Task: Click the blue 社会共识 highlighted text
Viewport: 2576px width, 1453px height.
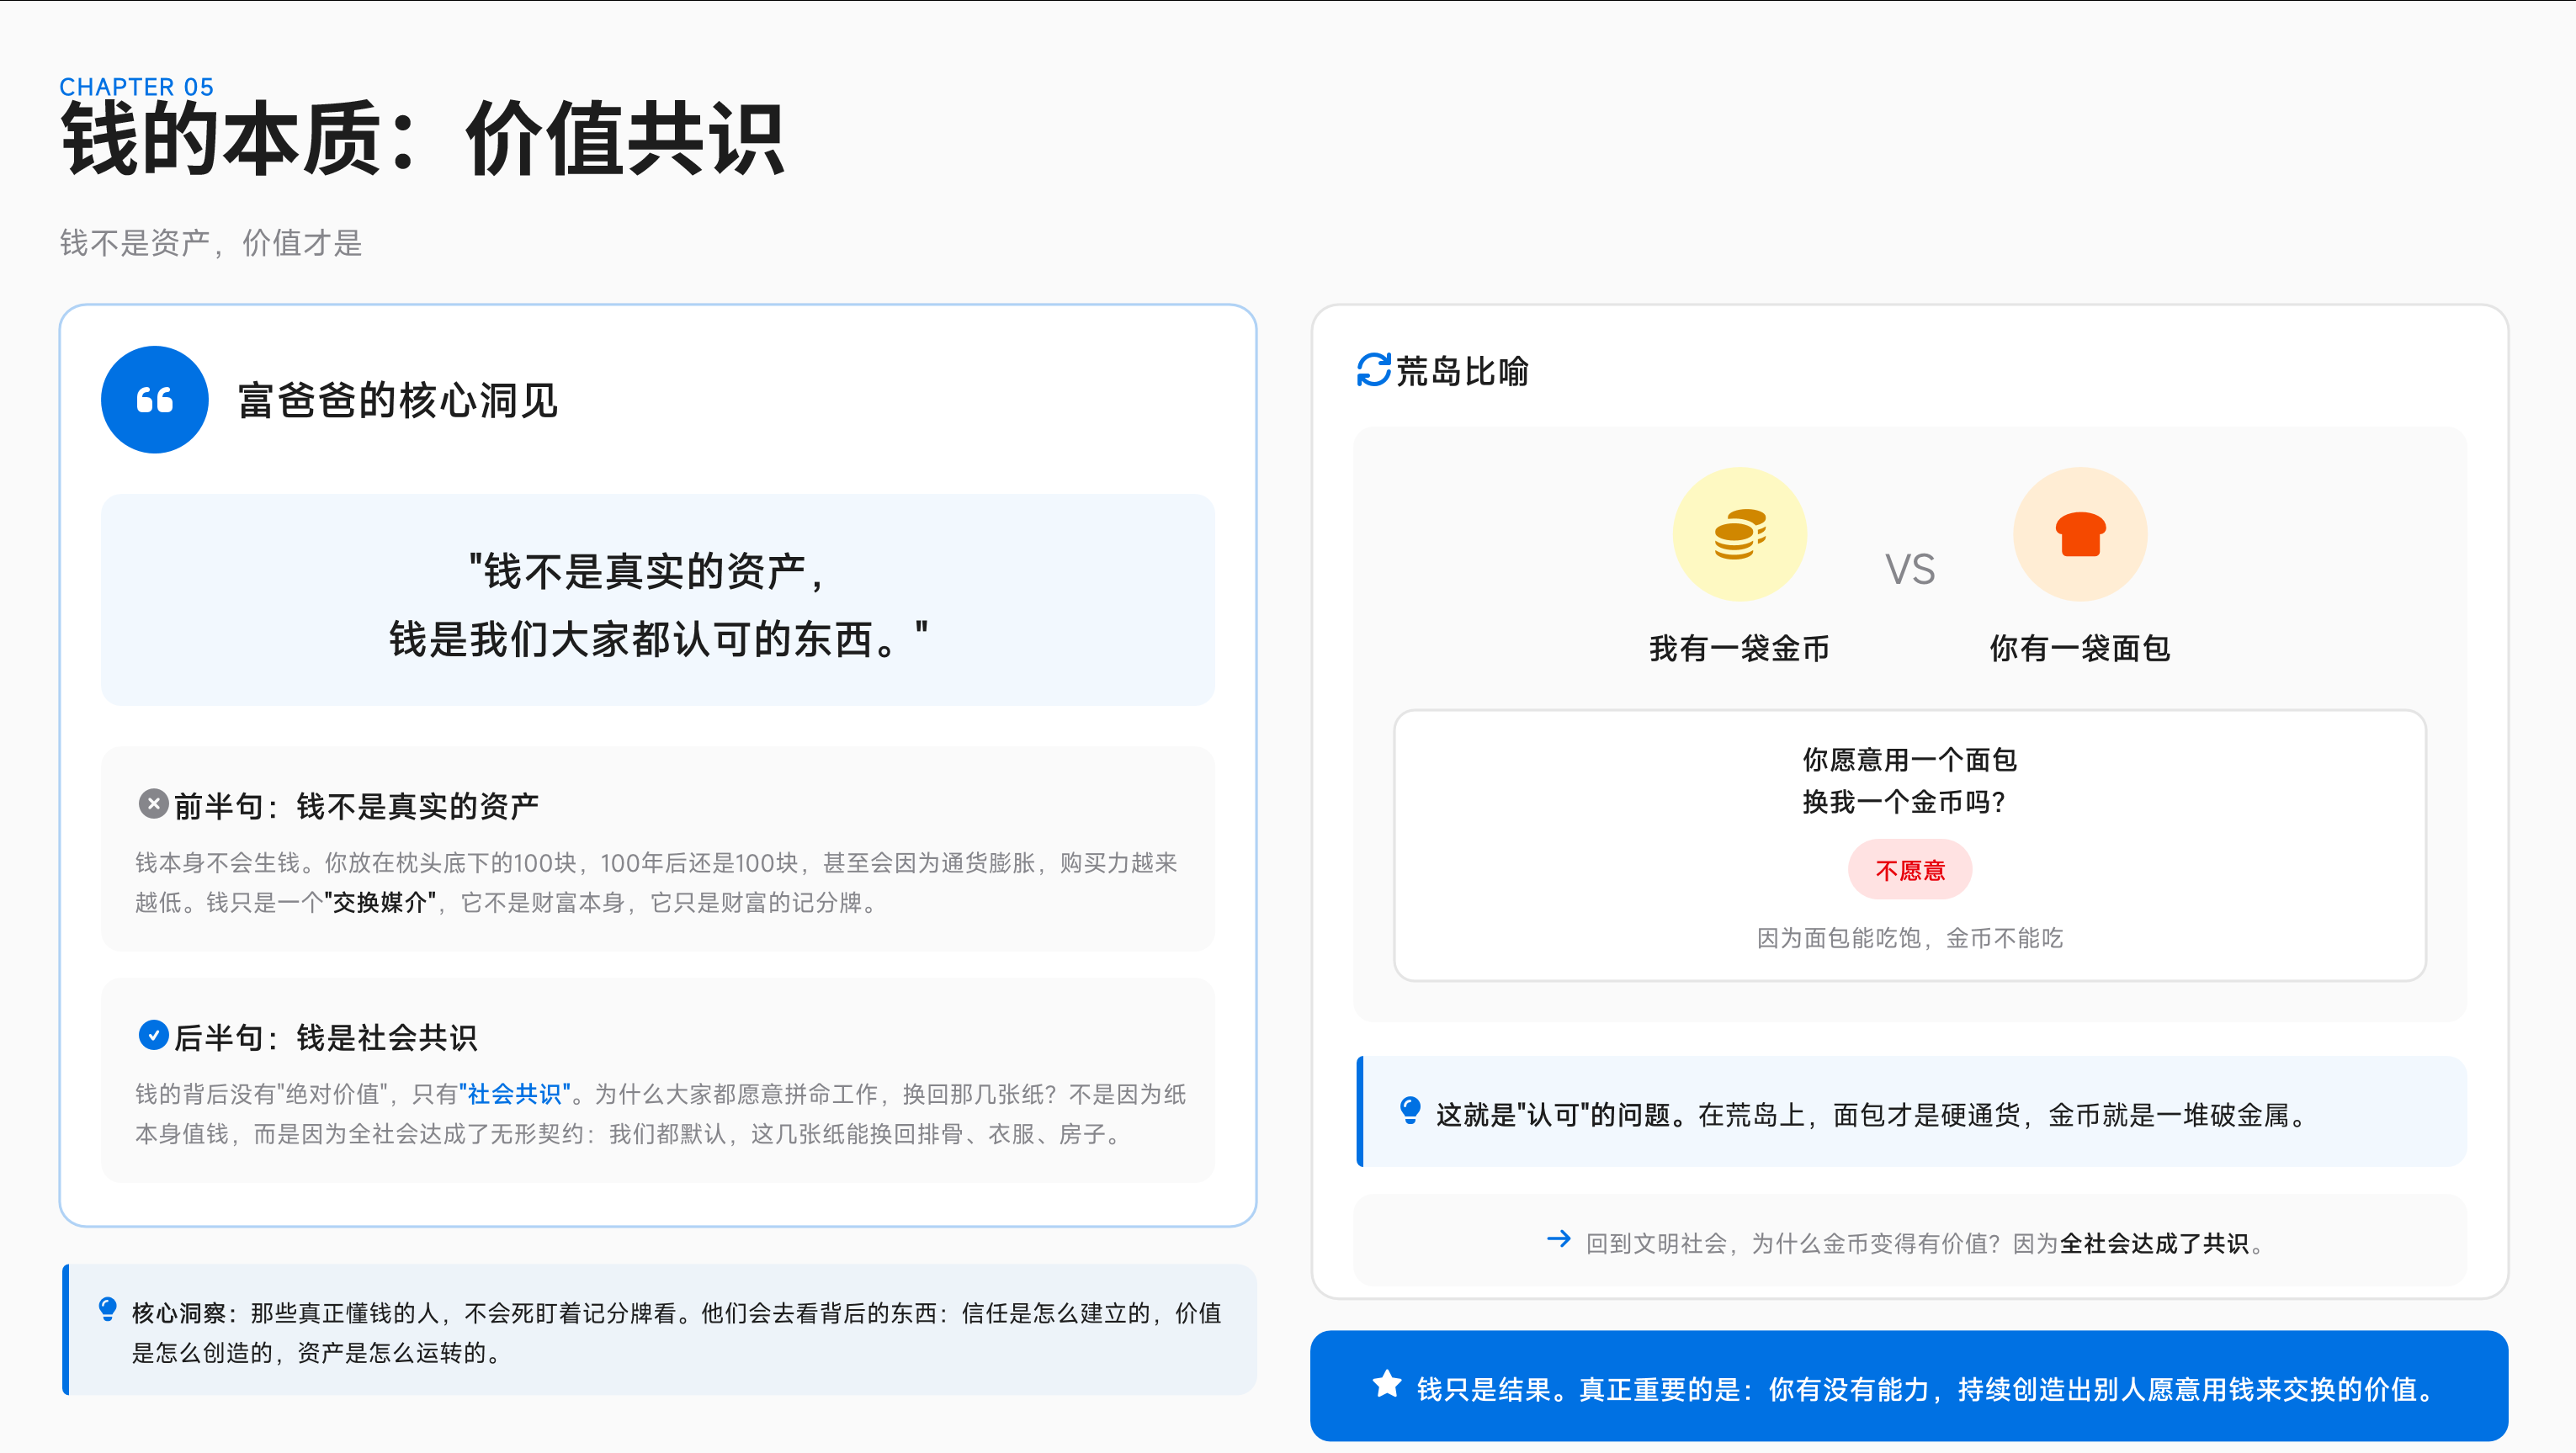Action: [x=514, y=1094]
